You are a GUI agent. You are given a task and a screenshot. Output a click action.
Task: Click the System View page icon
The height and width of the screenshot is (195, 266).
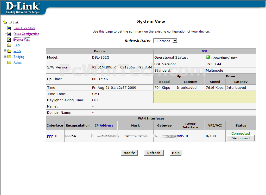tap(9, 40)
